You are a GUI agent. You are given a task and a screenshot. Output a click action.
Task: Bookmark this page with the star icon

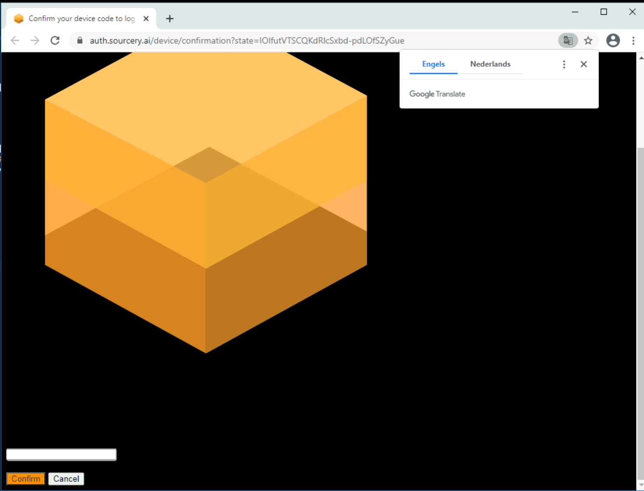pyautogui.click(x=588, y=40)
